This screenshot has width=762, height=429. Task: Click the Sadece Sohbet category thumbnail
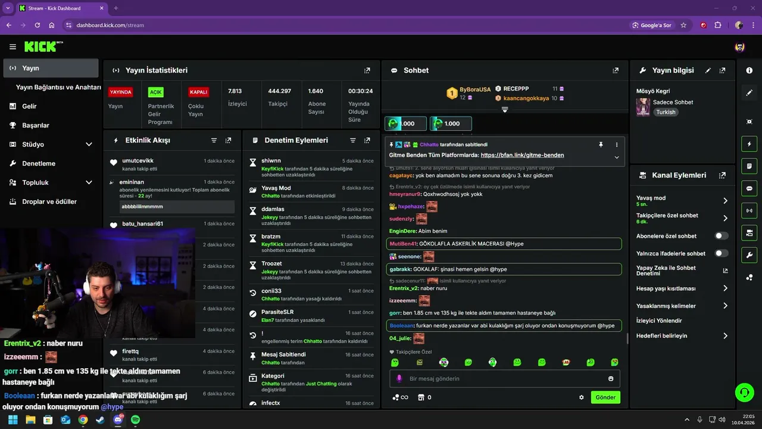pos(643,107)
